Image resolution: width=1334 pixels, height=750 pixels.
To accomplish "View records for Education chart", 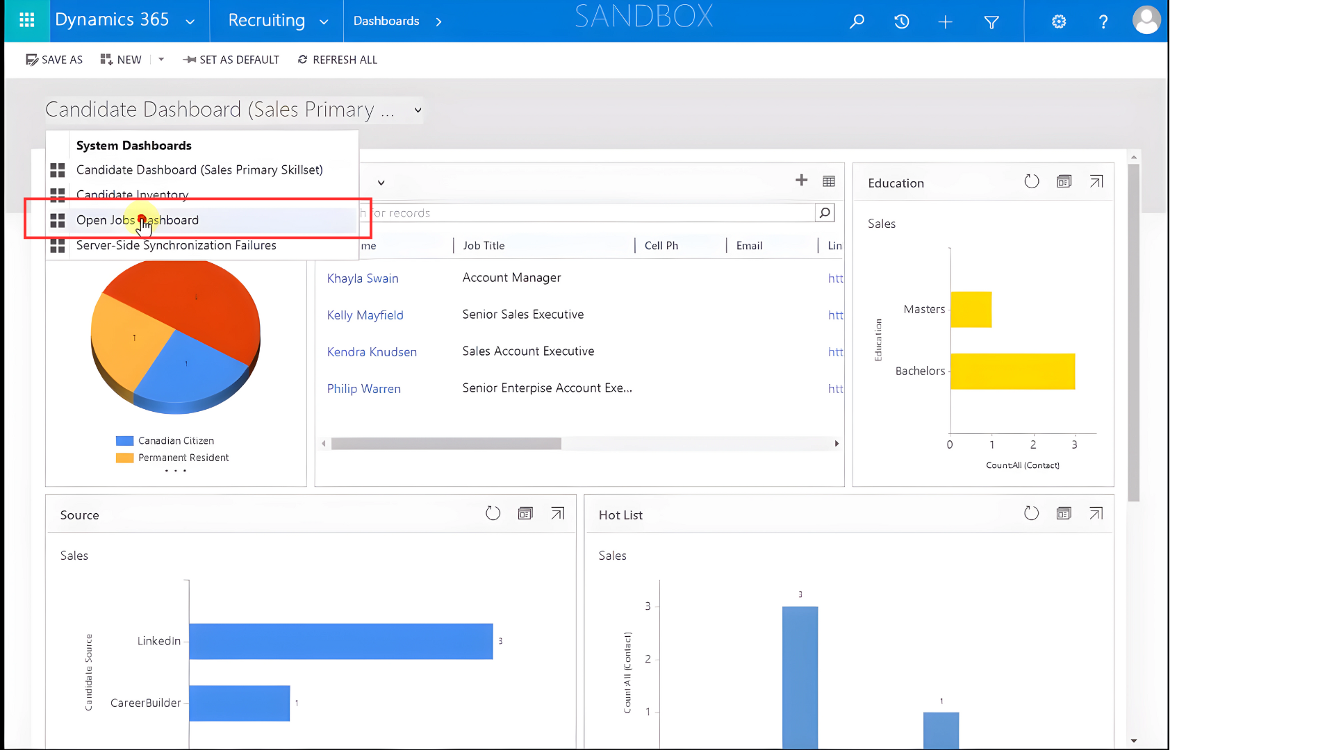I will pyautogui.click(x=1064, y=182).
